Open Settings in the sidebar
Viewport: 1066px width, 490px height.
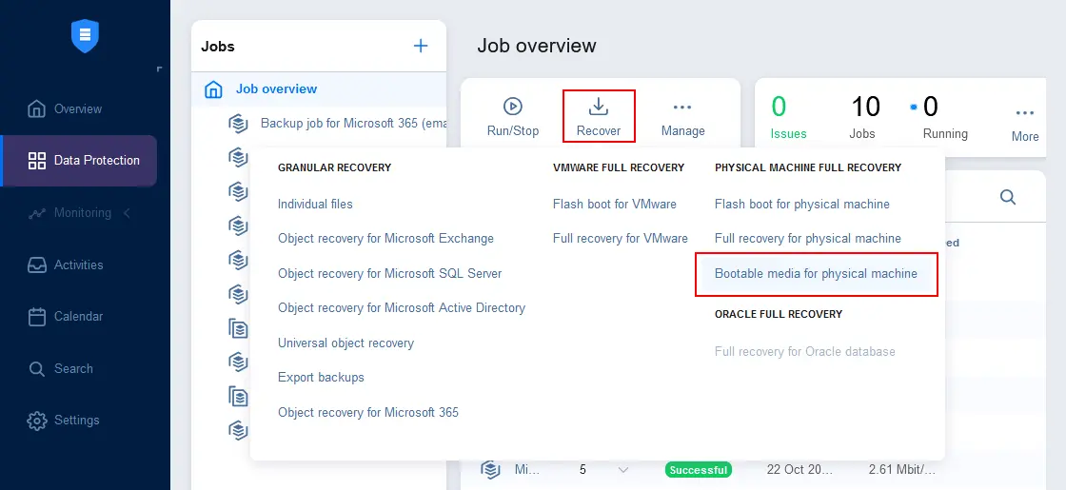63,420
